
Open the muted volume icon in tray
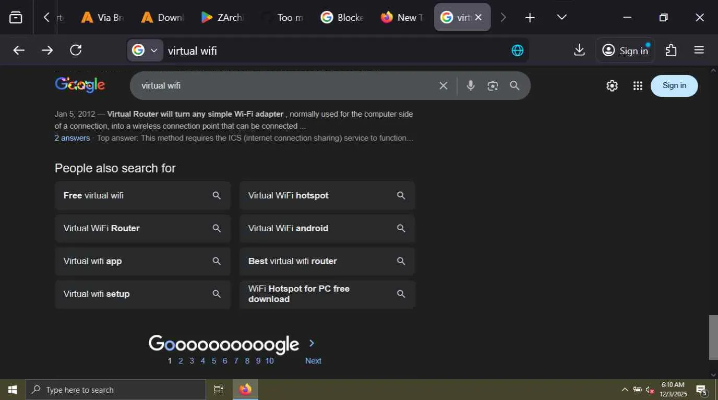650,390
